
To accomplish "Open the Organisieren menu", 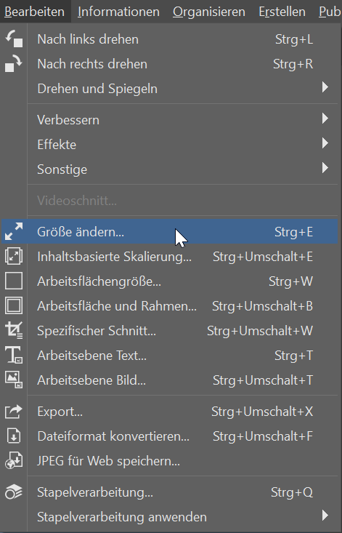I will pos(209,12).
